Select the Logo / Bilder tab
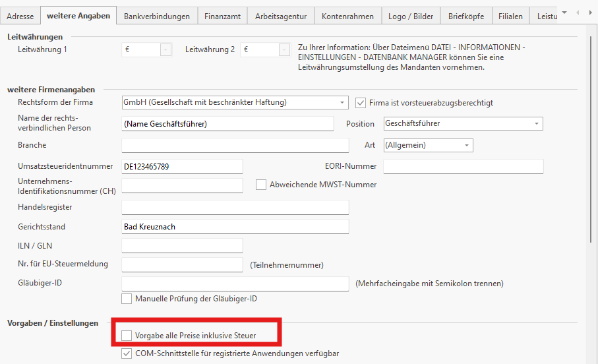 411,16
